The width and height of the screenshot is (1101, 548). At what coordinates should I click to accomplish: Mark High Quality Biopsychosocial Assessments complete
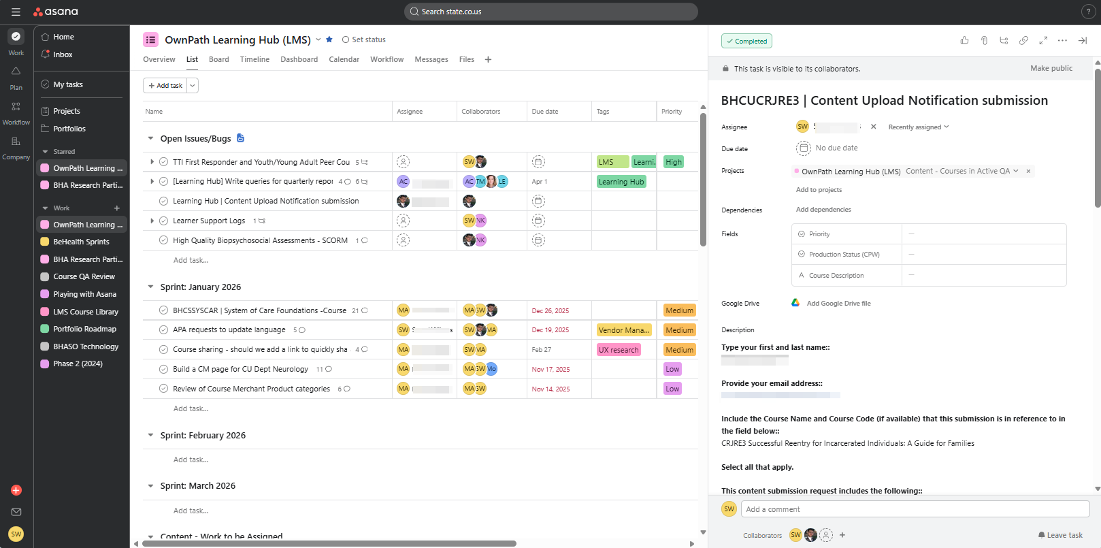163,240
